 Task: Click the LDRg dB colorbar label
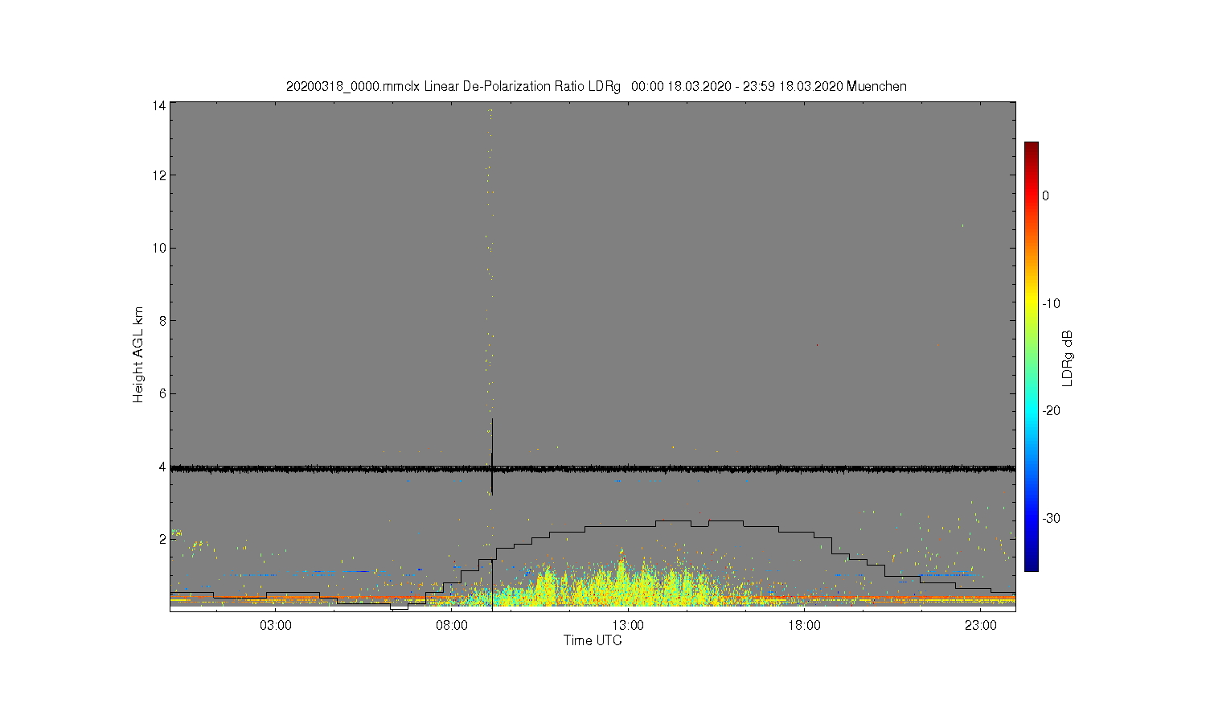click(x=1068, y=358)
